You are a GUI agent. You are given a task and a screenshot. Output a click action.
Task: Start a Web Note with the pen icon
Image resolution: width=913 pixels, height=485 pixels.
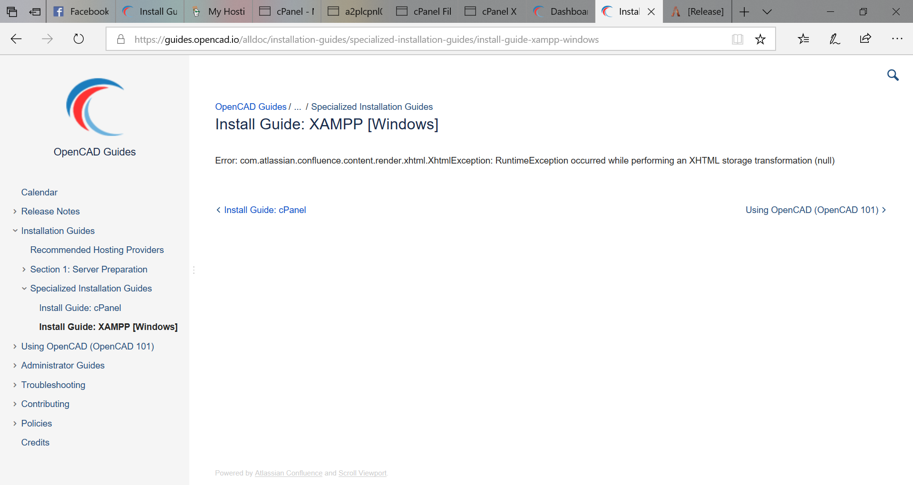point(835,39)
